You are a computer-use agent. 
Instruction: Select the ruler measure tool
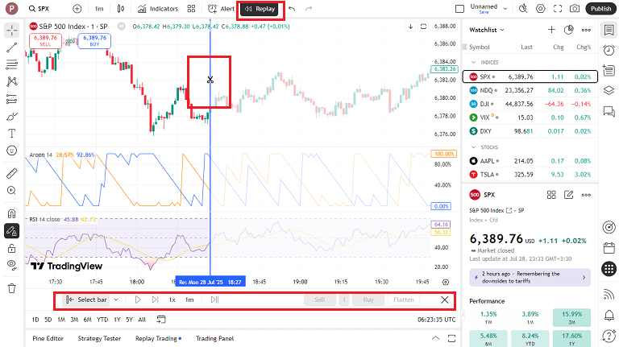pyautogui.click(x=12, y=173)
